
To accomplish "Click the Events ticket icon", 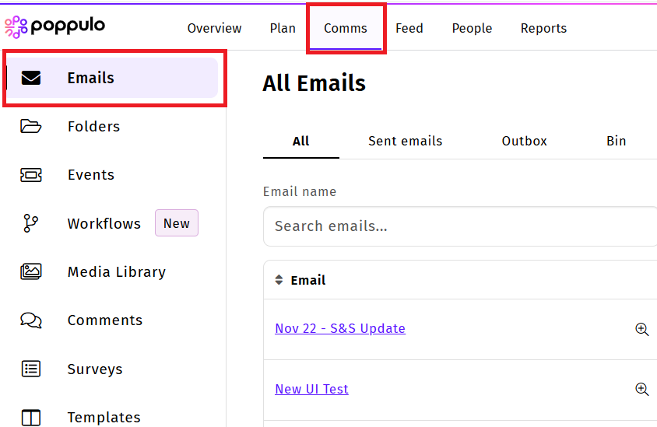I will [31, 175].
